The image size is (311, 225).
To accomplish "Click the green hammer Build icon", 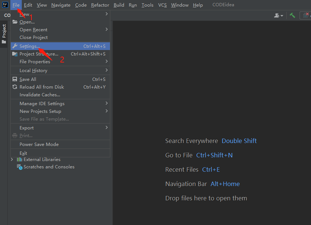I will point(292,15).
